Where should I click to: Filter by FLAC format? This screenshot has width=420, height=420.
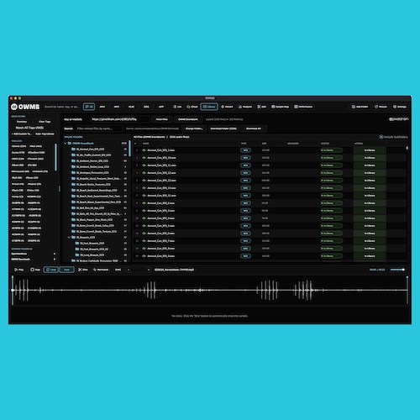(x=131, y=107)
